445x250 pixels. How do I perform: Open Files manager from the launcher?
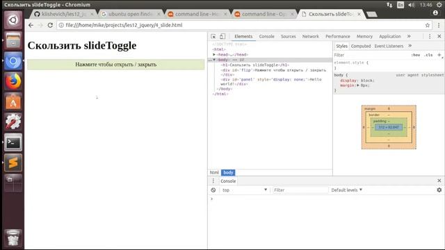[x=13, y=40]
